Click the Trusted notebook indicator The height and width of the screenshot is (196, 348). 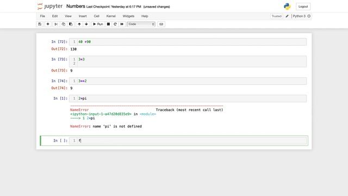click(x=277, y=16)
